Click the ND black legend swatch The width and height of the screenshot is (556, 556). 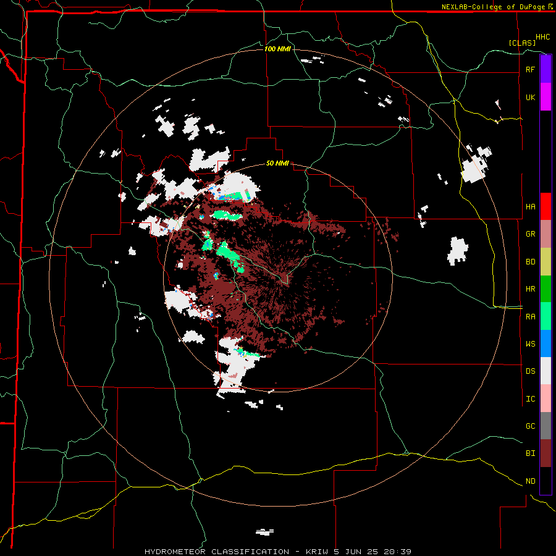pos(545,481)
